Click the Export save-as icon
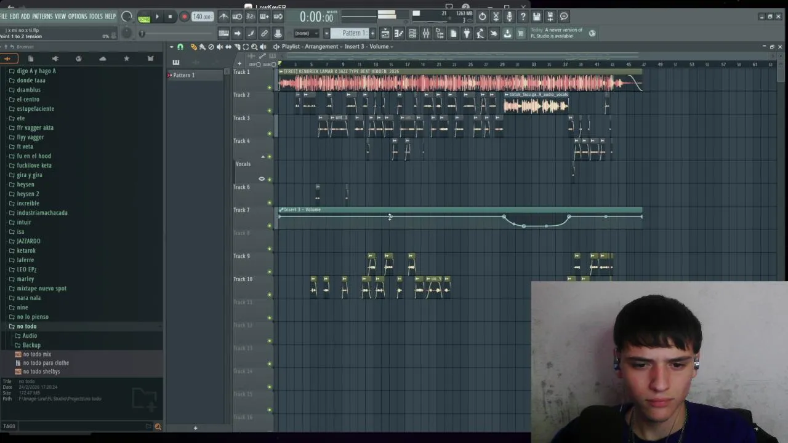Image resolution: width=788 pixels, height=443 pixels. (550, 17)
